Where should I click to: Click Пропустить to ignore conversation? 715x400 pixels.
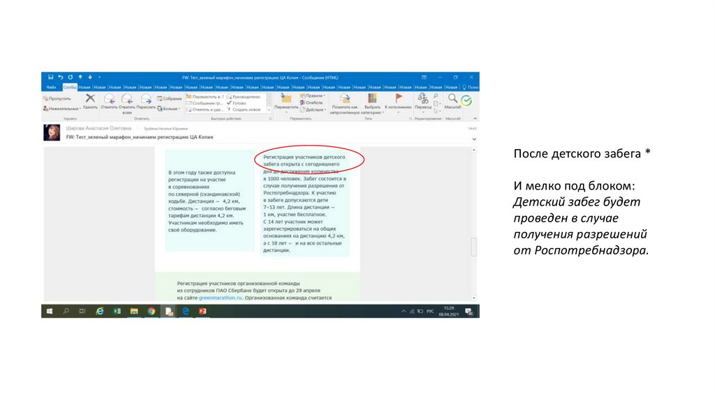[57, 99]
